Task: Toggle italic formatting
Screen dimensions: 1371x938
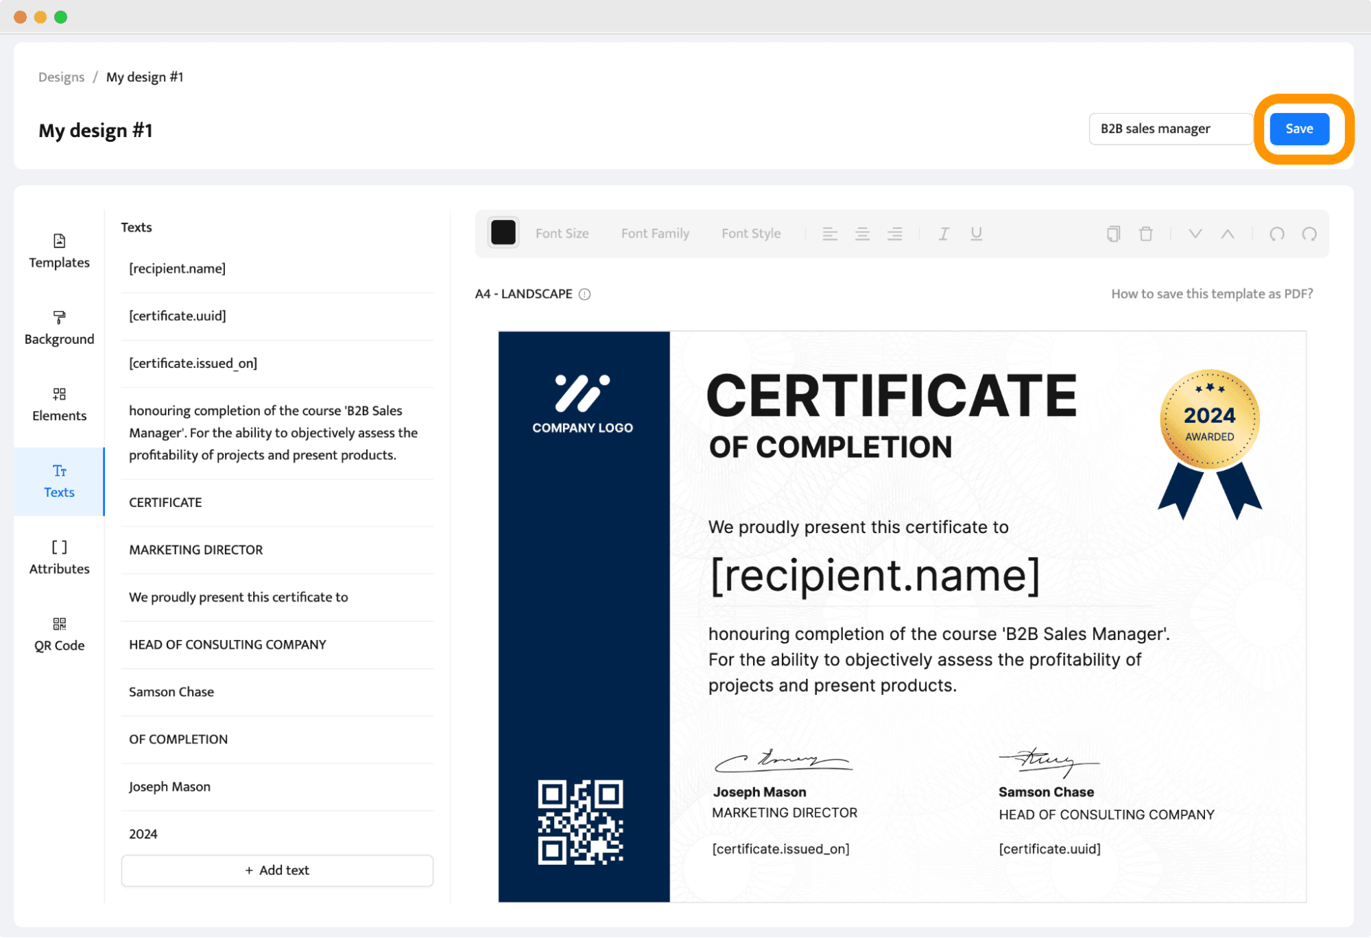Action: pyautogui.click(x=944, y=234)
